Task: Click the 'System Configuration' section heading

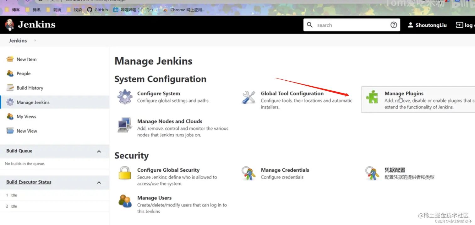Action: 160,79
